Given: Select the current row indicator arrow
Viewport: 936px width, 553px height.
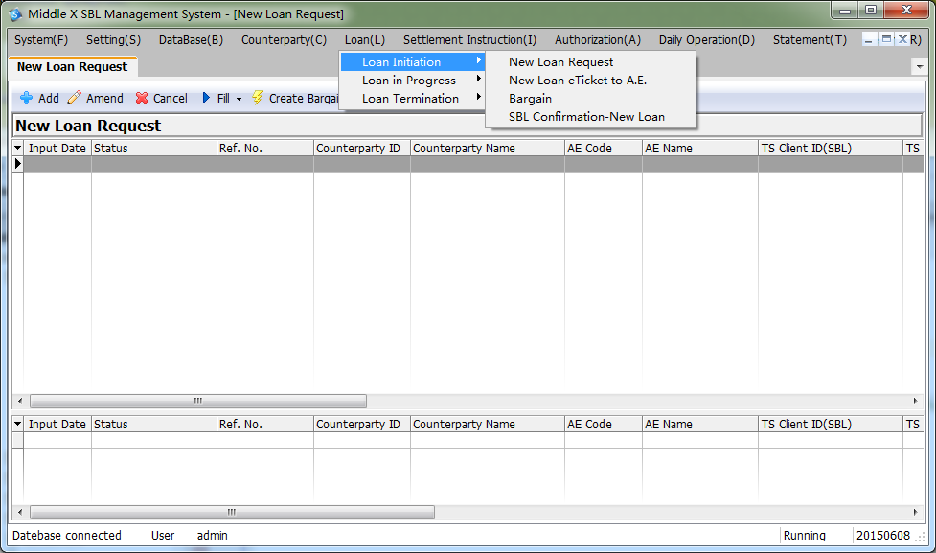Looking at the screenshot, I should tap(18, 164).
